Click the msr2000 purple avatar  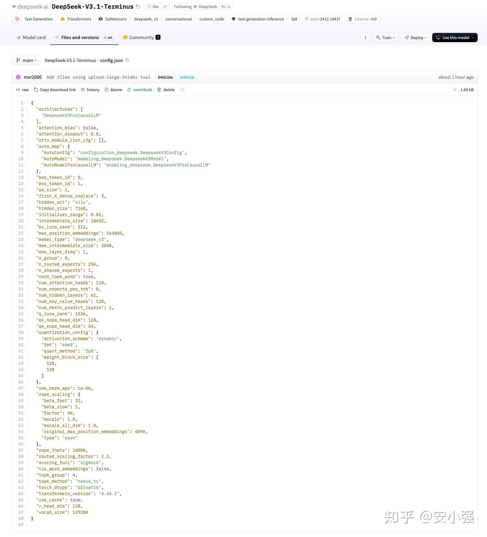tap(18, 77)
